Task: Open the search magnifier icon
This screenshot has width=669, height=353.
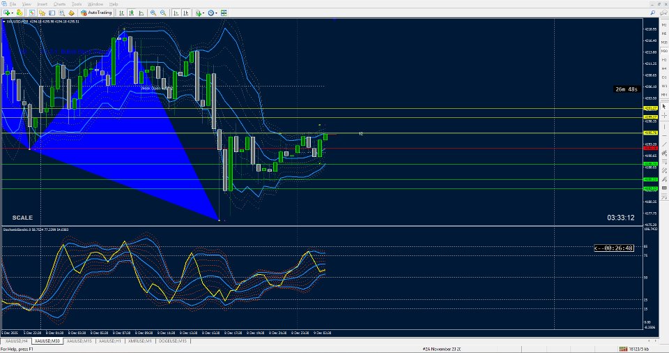Action: pyautogui.click(x=653, y=13)
